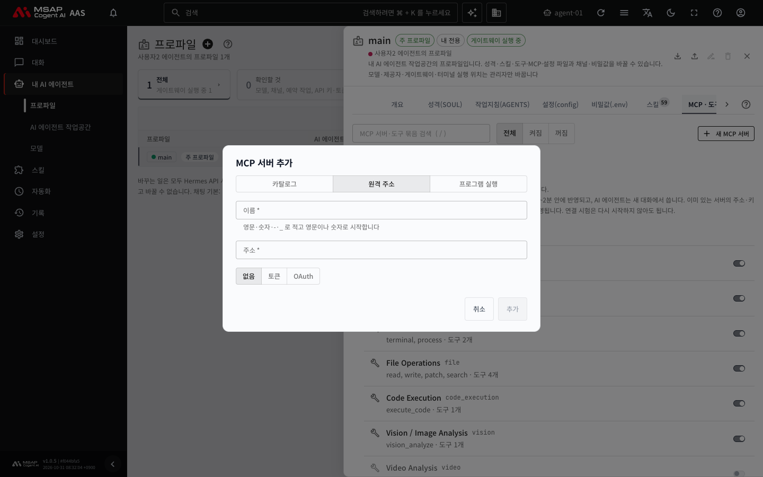Enter fullscreen mode icon
763x477 pixels.
tap(694, 13)
